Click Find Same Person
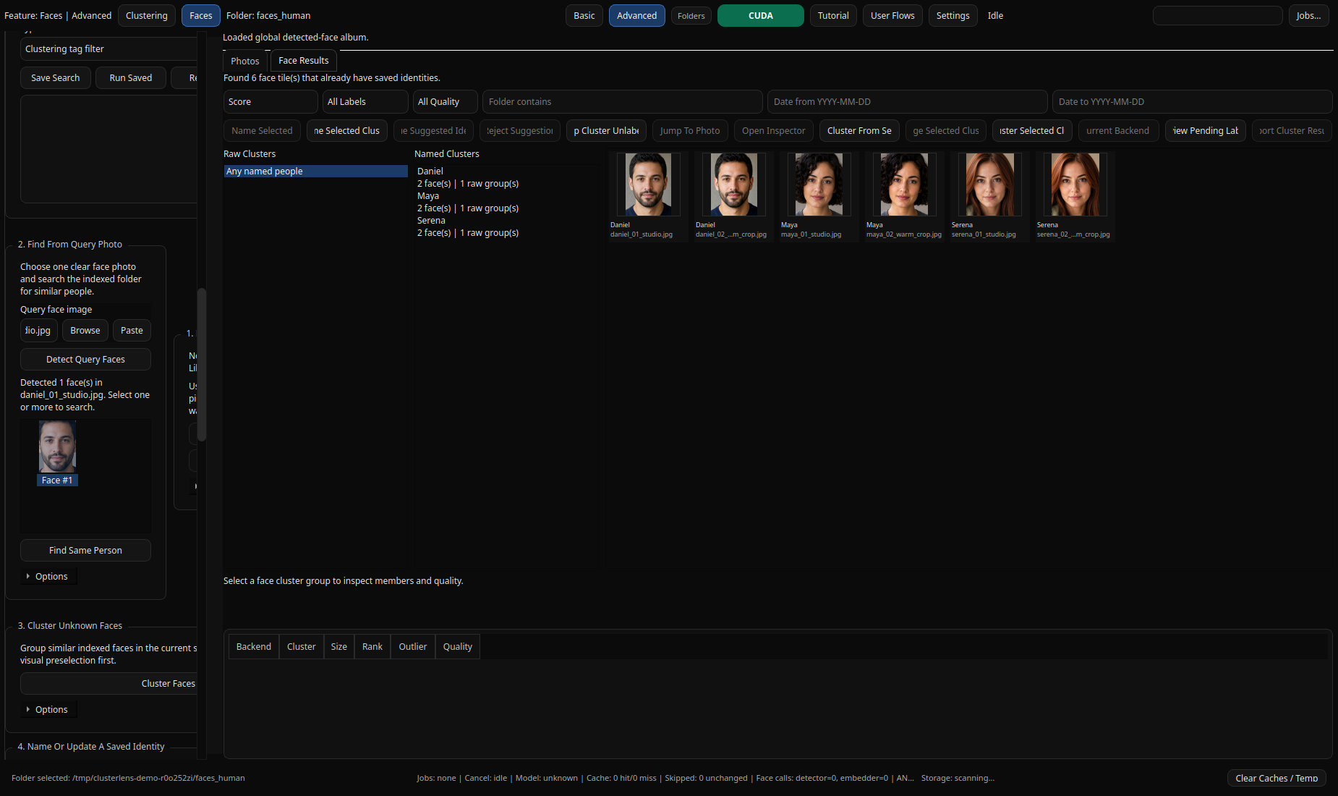Image resolution: width=1338 pixels, height=796 pixels. pyautogui.click(x=85, y=551)
